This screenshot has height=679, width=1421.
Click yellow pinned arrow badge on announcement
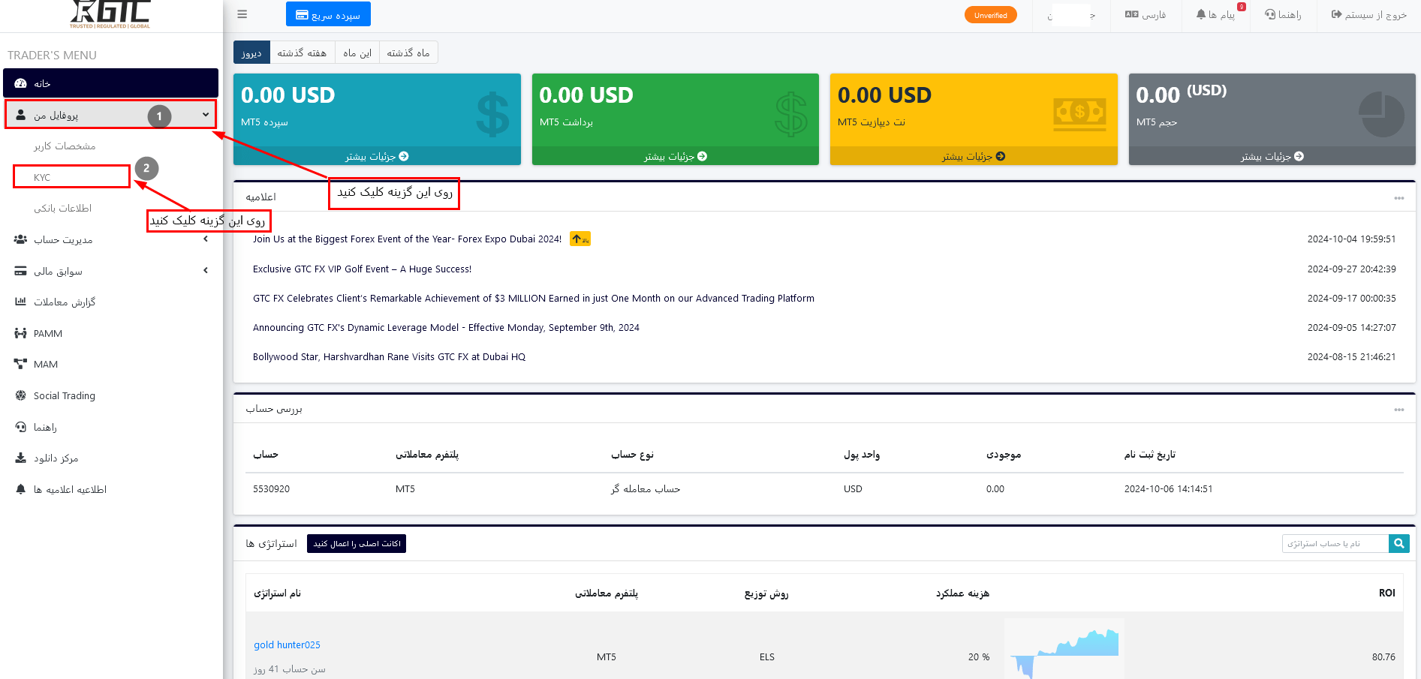[x=580, y=239]
